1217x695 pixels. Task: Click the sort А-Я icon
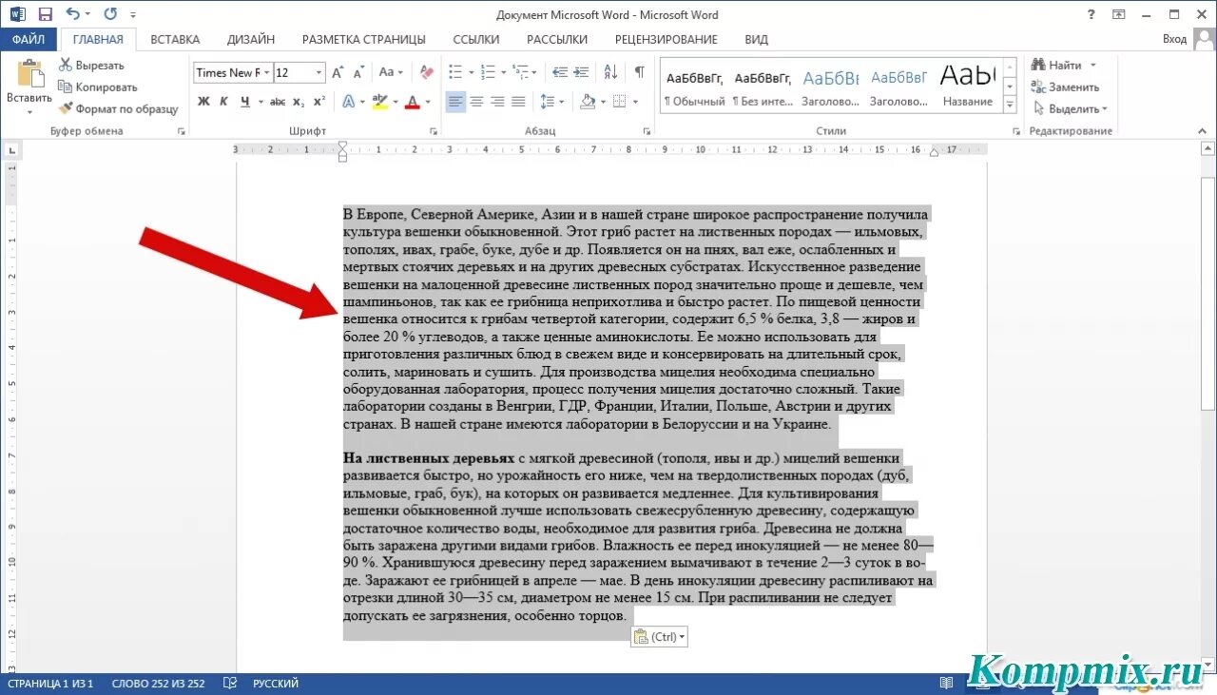(610, 72)
